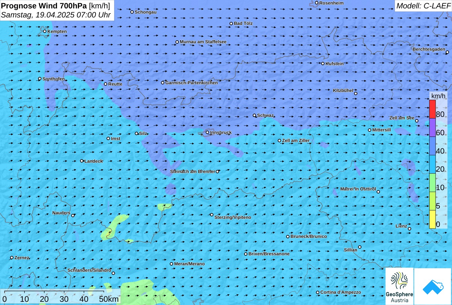Click the Garmisch-Partenkirchen label

click(191, 83)
